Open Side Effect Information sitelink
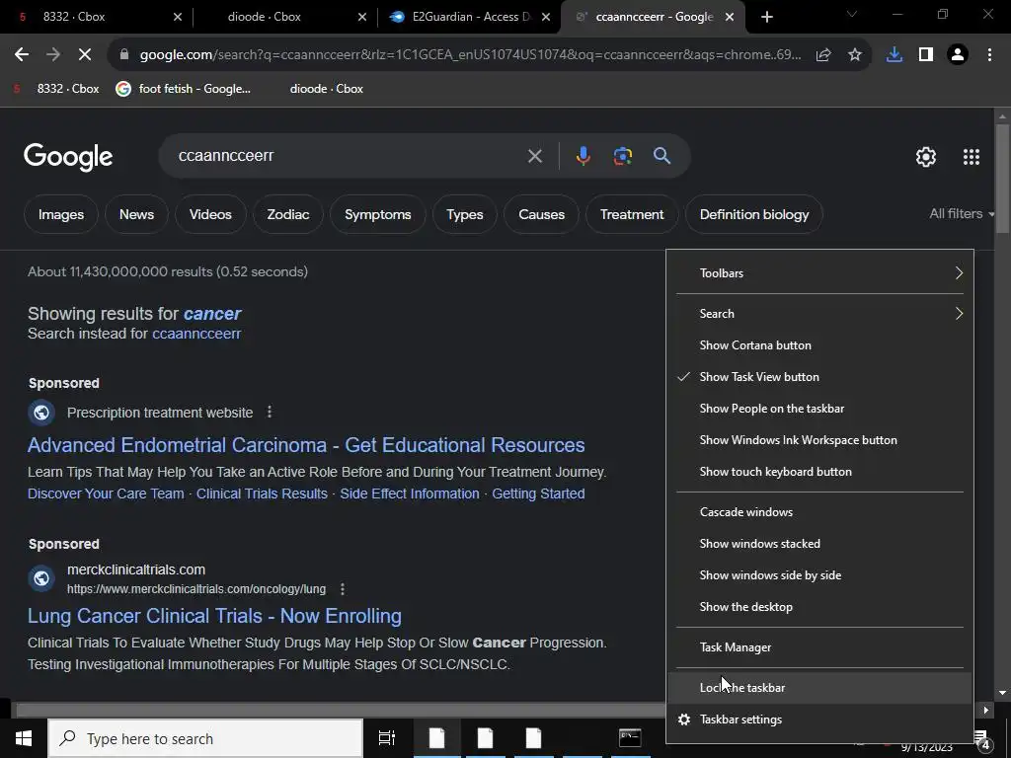 tap(410, 493)
